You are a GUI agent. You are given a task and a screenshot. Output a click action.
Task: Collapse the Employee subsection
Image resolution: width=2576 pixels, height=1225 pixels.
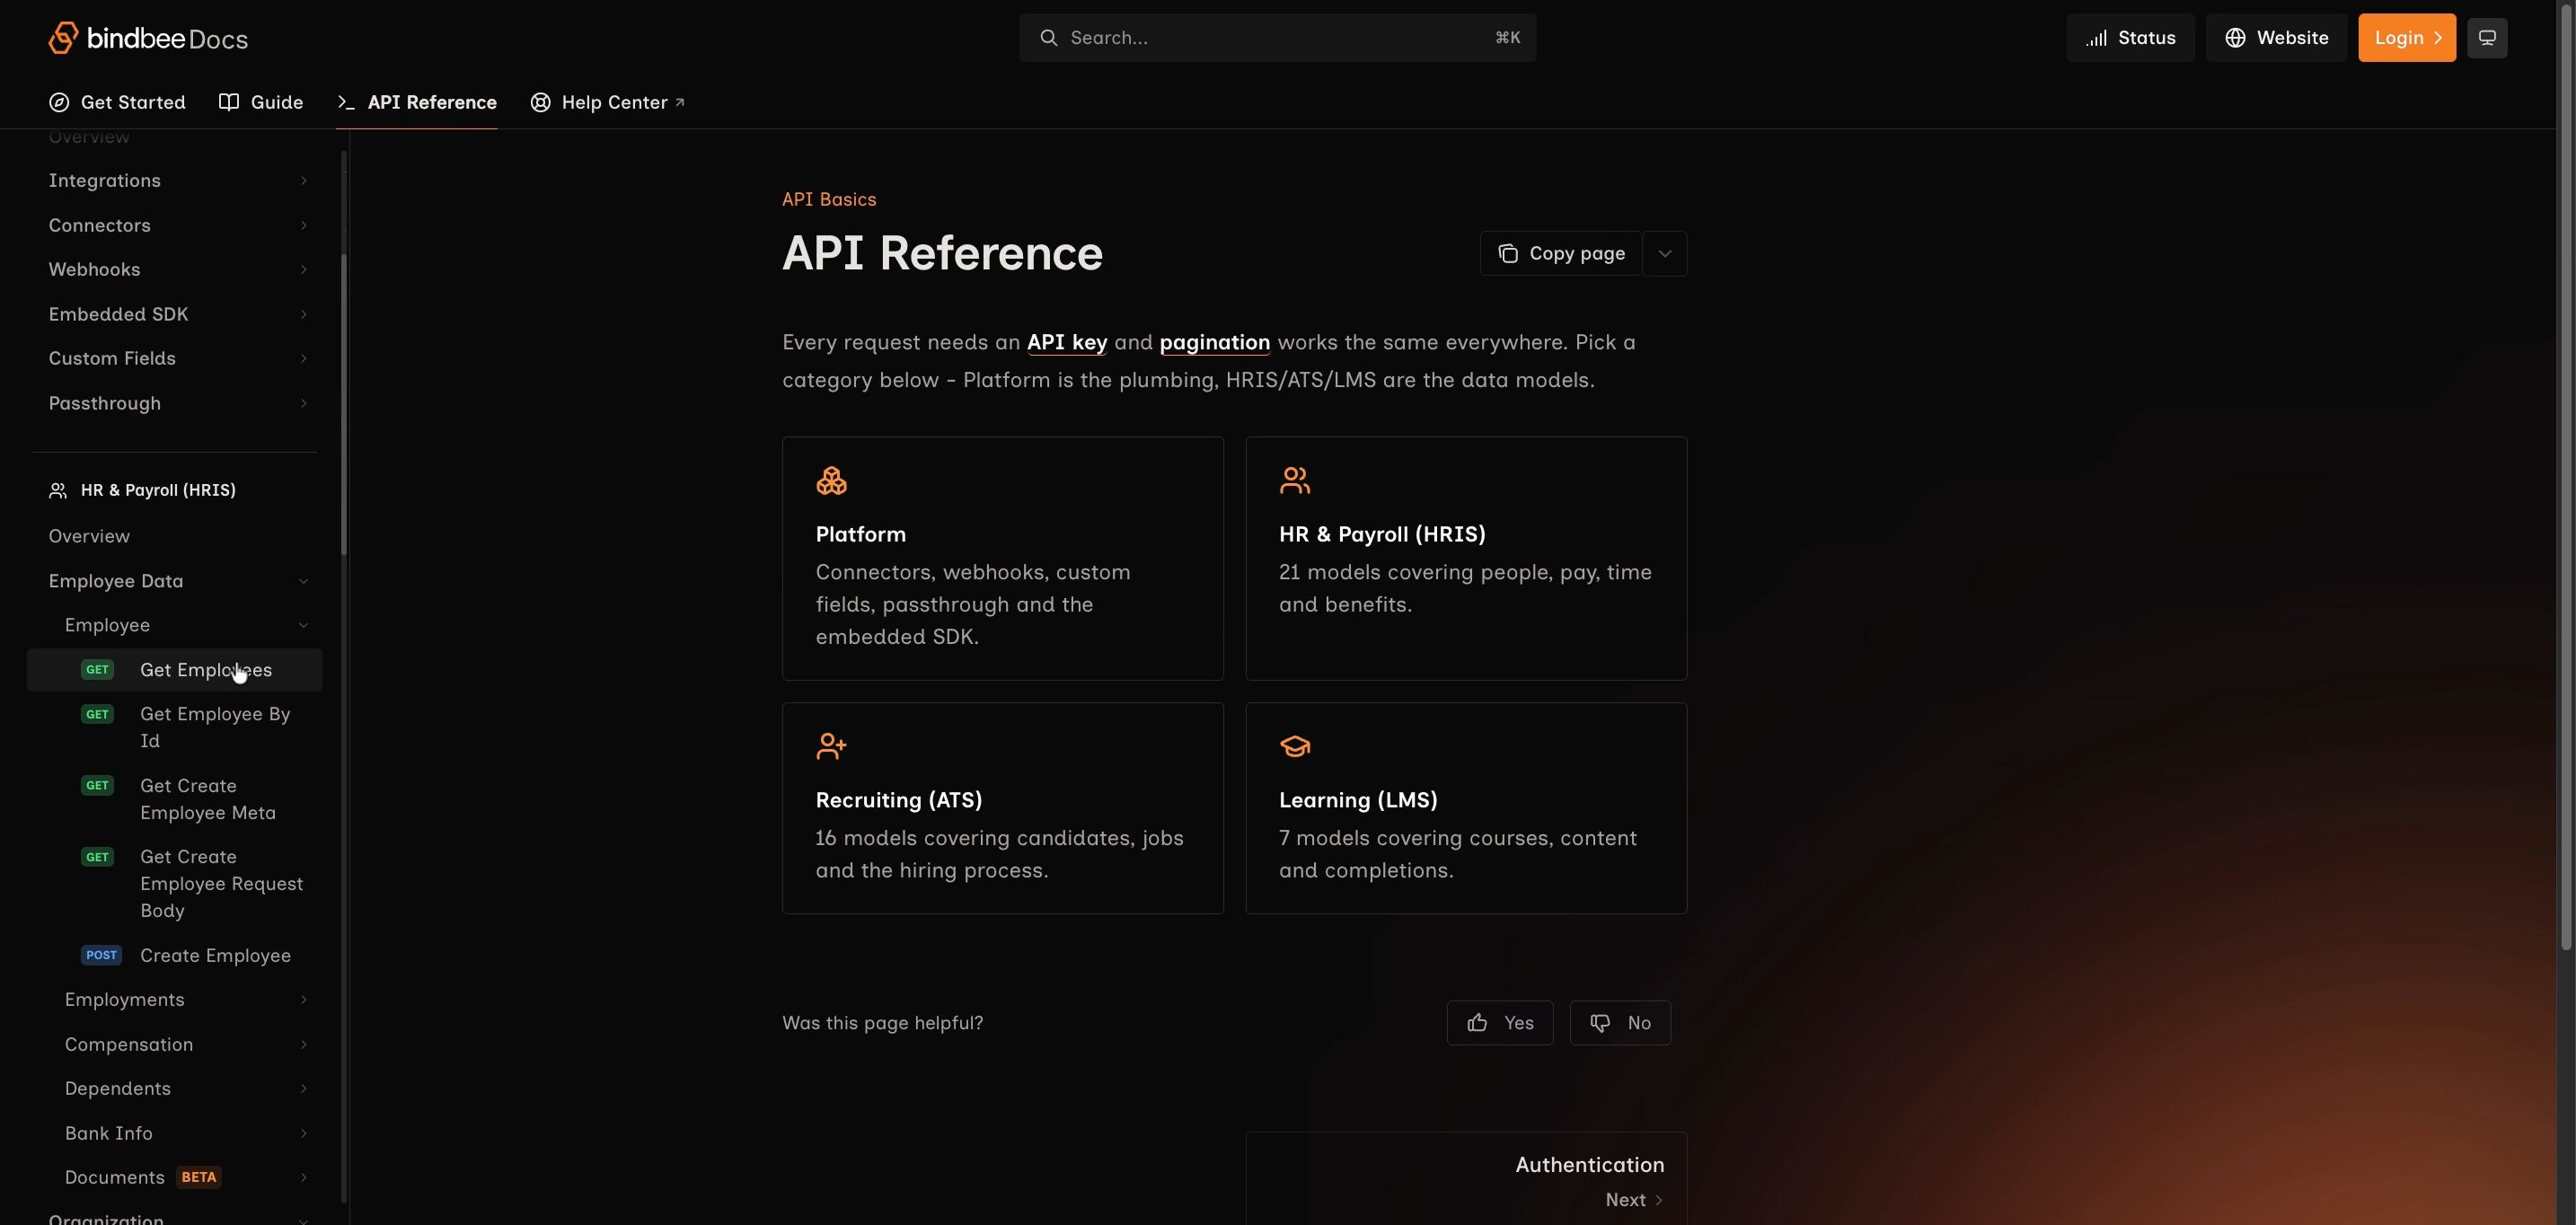click(304, 625)
